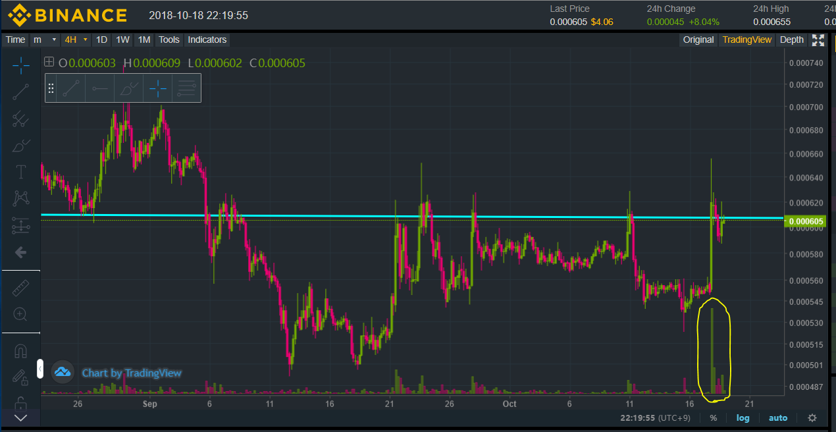Open the 4H interval dropdown

tap(75, 40)
